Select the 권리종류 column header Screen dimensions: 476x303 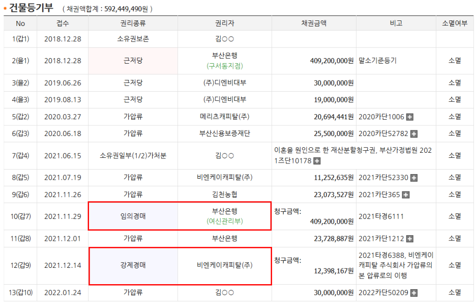(133, 23)
